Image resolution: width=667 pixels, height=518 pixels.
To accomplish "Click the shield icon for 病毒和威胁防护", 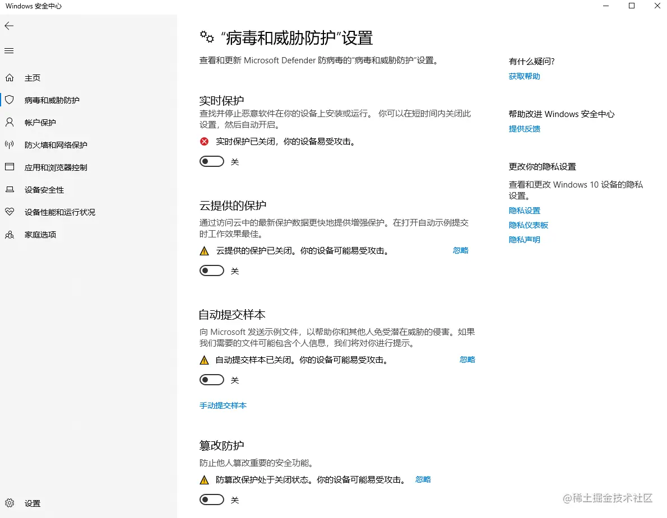I will pyautogui.click(x=10, y=100).
